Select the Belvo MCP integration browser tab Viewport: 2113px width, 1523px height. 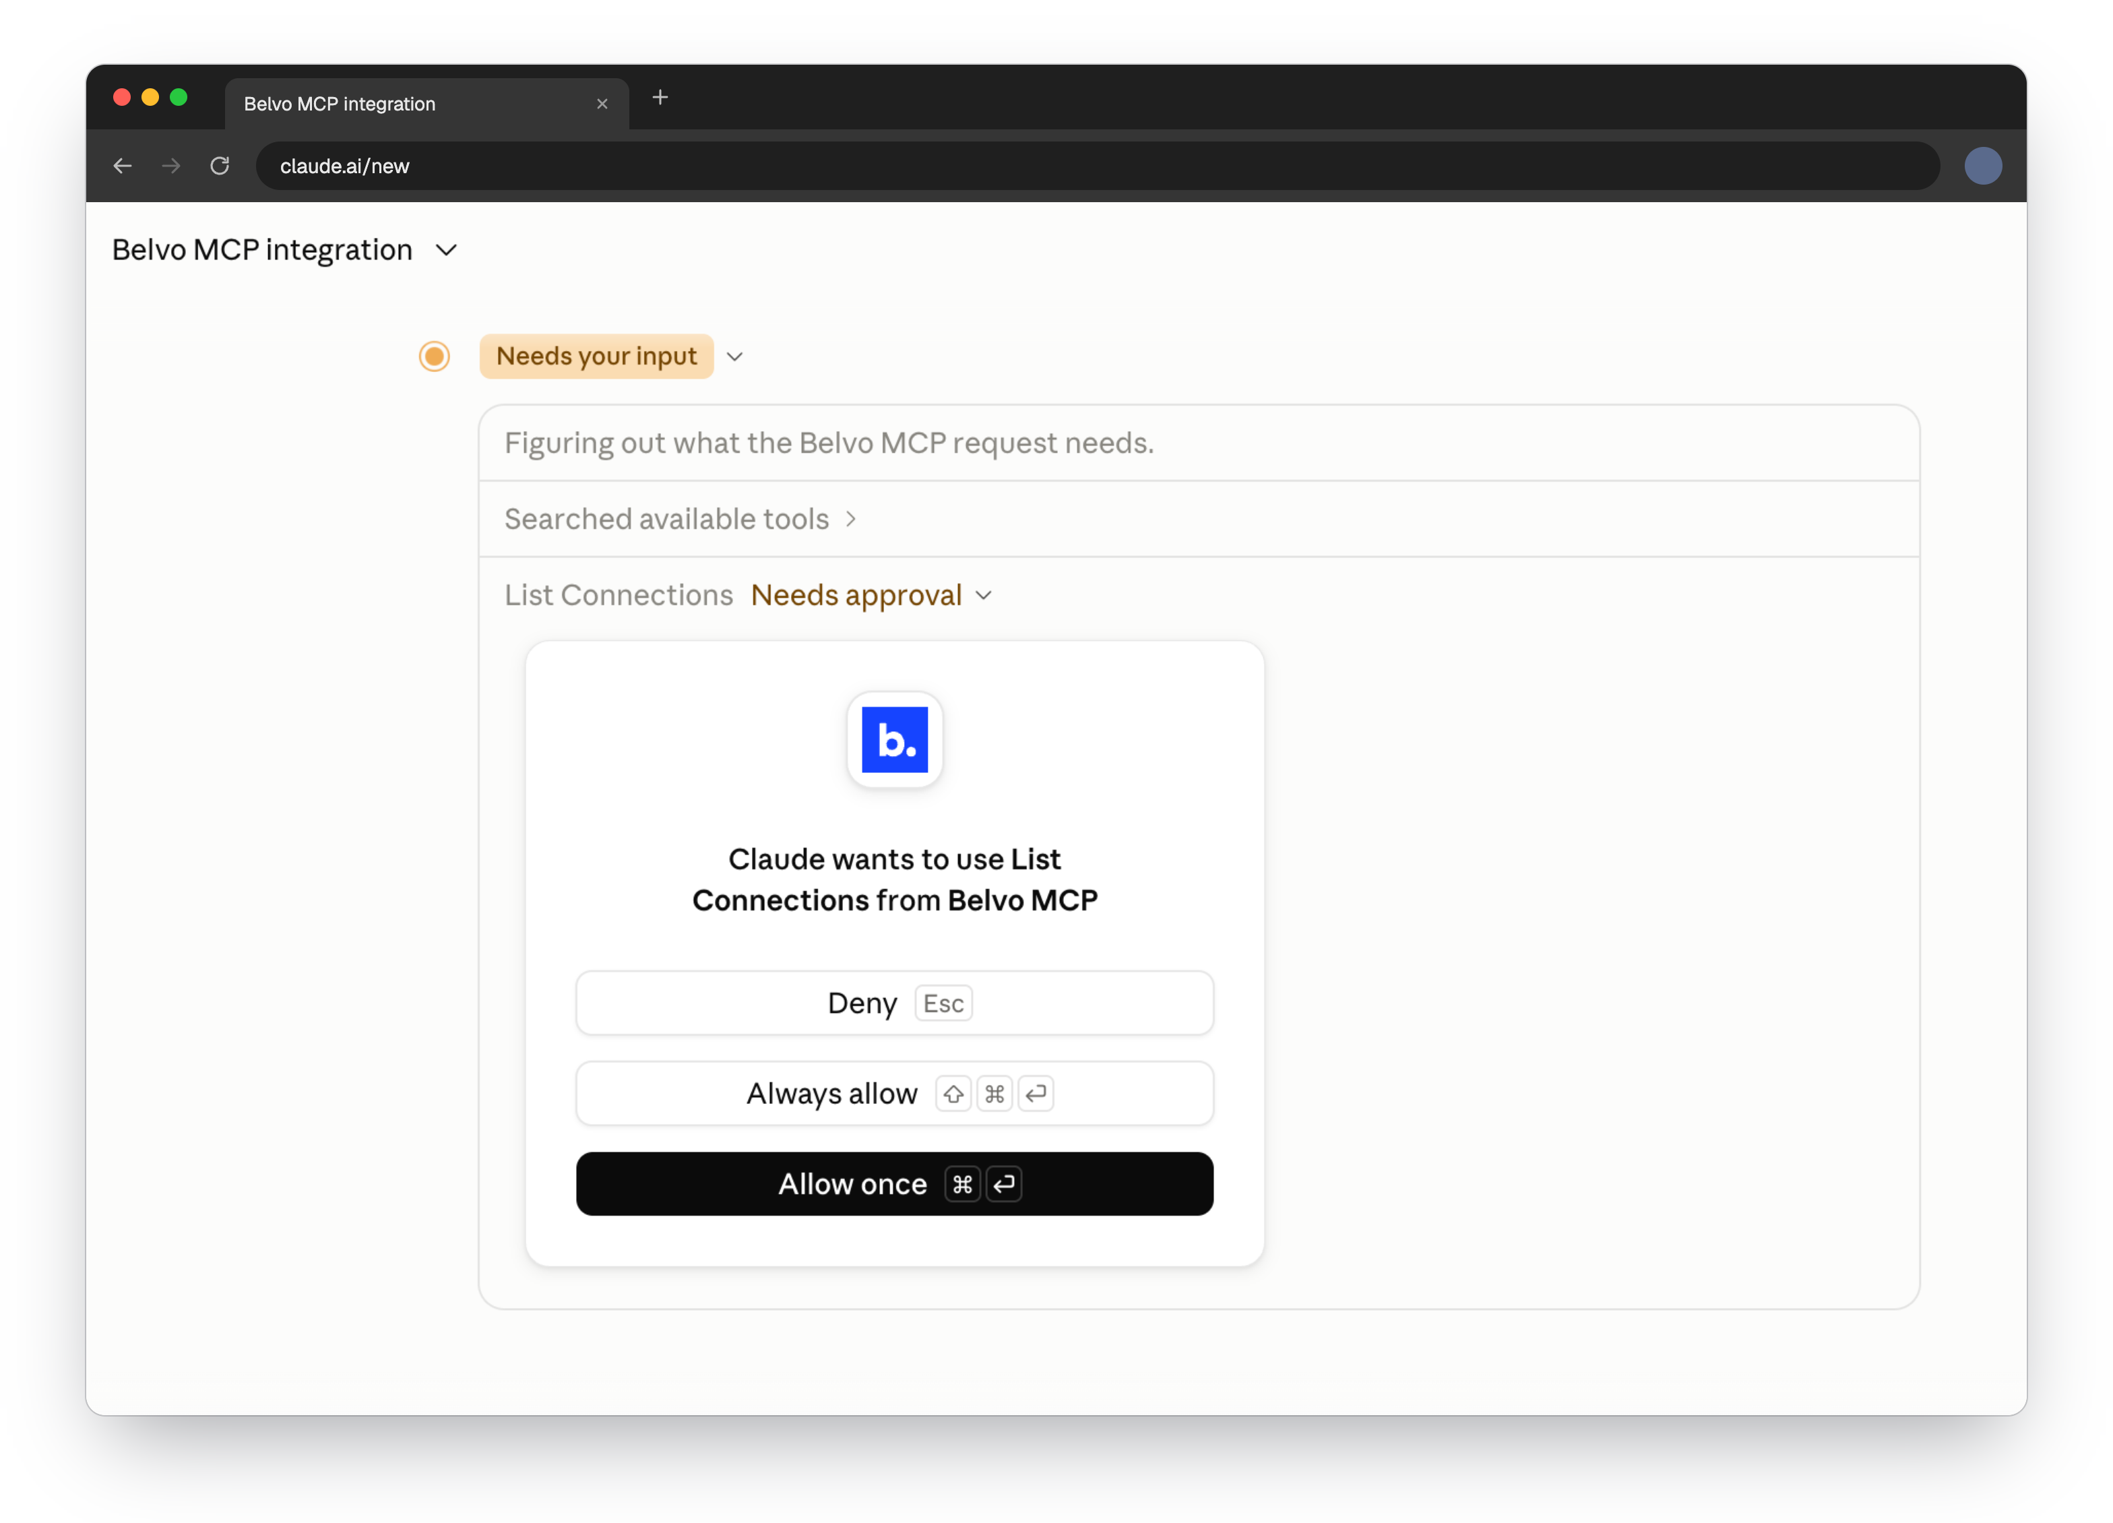427,104
